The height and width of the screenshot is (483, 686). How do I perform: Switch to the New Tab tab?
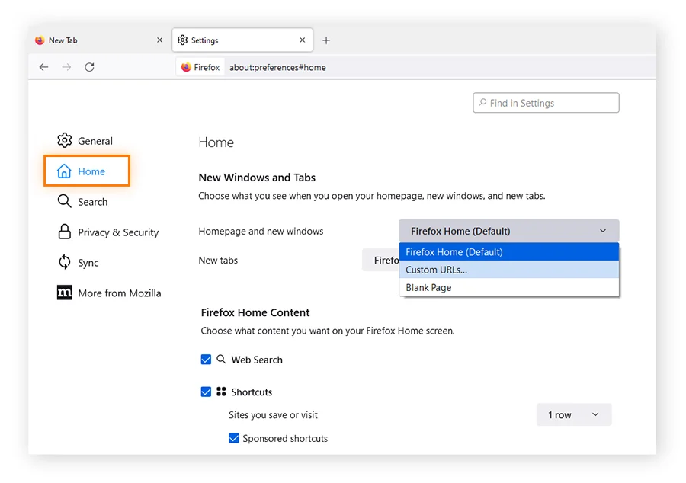(x=99, y=40)
